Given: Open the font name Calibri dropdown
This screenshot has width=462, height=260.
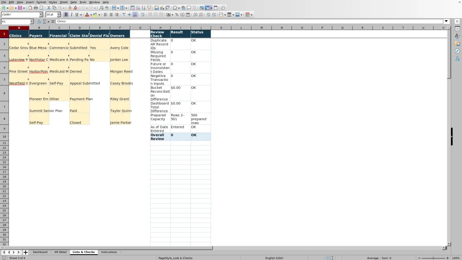Looking at the screenshot, I should pos(41,15).
